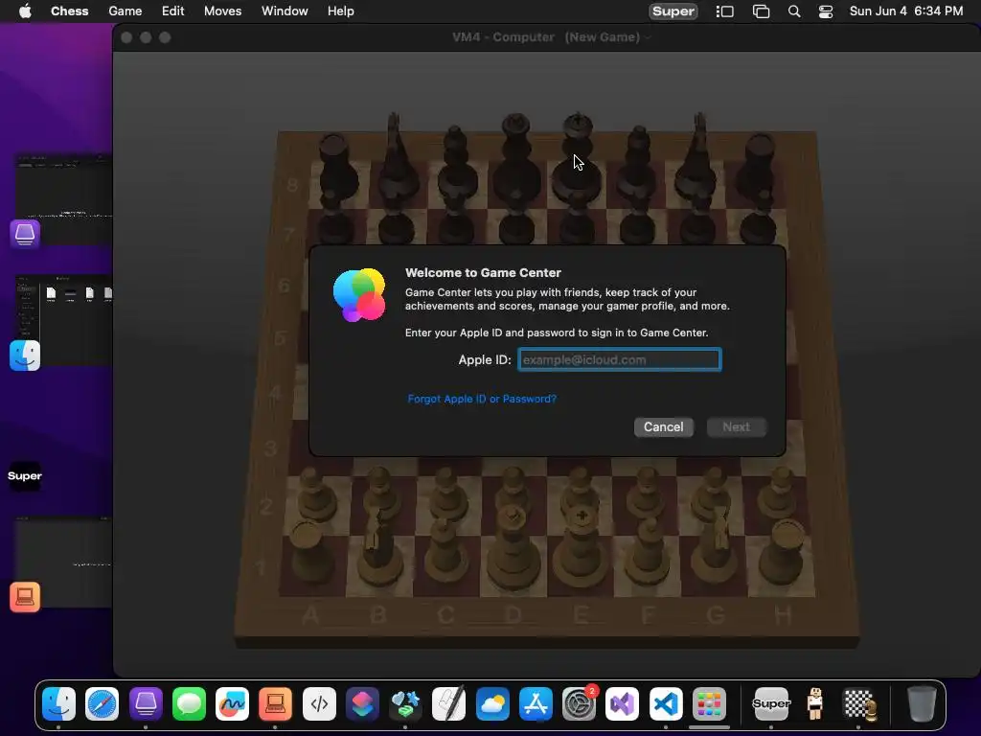981x736 pixels.
Task: Open the hearts and cash icon app in Dock
Action: 405,704
